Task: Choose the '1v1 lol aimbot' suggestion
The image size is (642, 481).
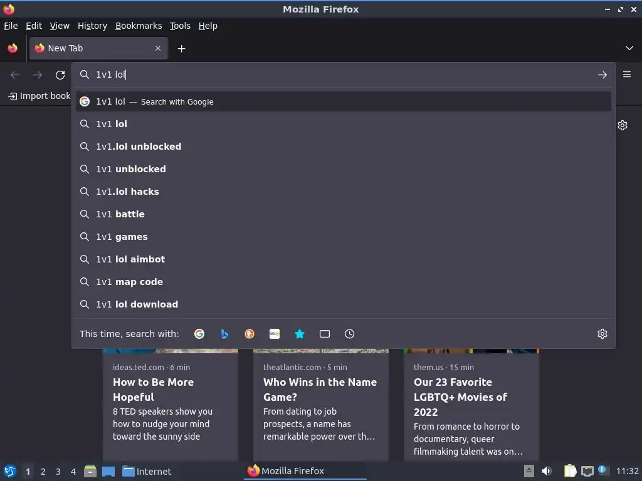Action: point(344,259)
